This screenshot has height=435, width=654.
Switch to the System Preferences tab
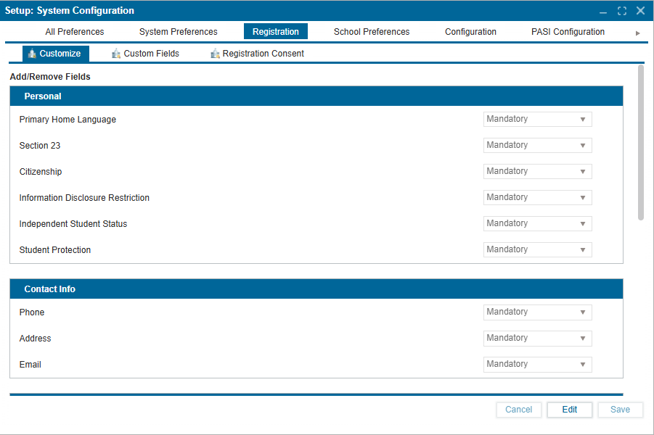[x=178, y=32]
